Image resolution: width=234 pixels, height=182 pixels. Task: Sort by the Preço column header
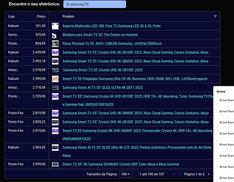41,16
